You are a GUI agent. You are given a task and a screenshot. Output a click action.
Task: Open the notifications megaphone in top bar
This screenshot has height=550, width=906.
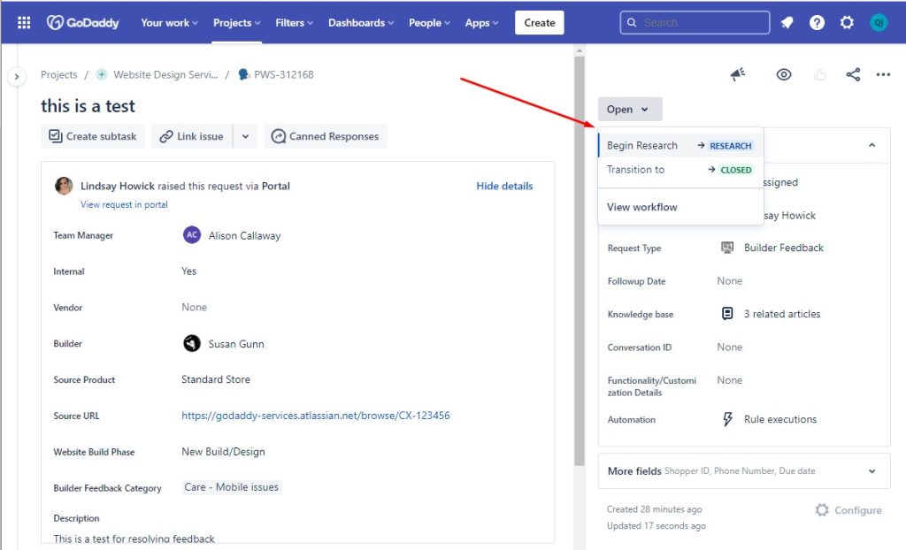click(x=787, y=22)
